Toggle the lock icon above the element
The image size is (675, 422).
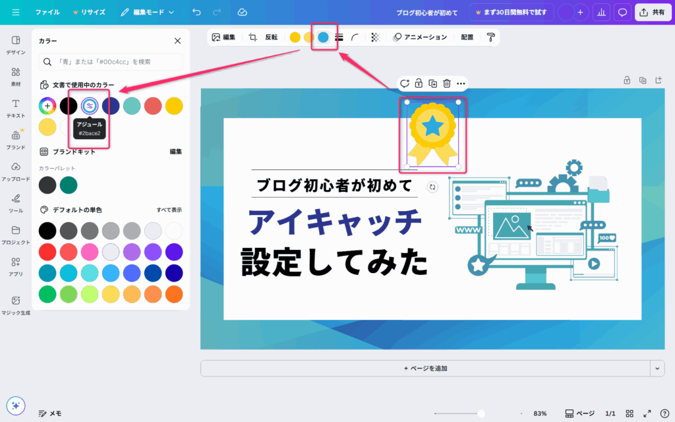[x=419, y=83]
